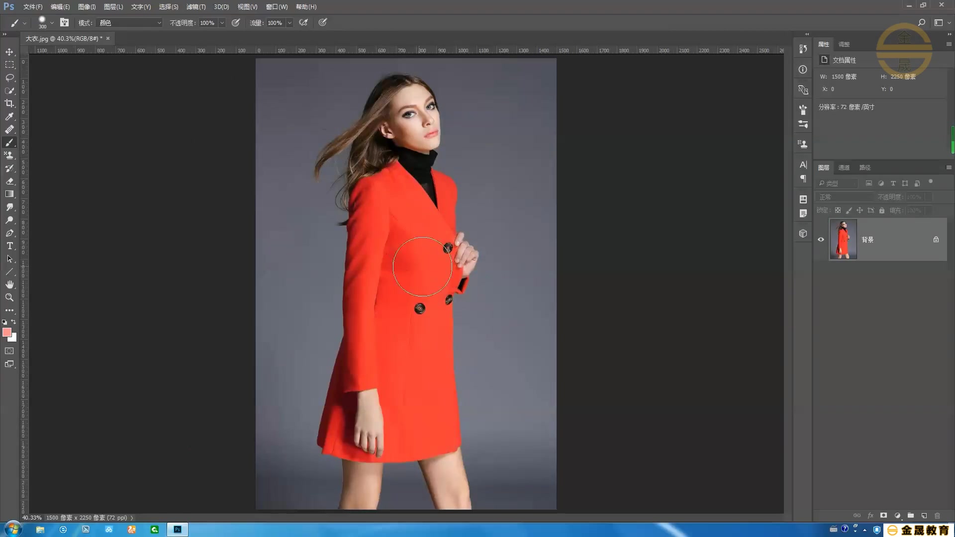Screen dimensions: 955x537
Task: Enable airbrush-style build-up
Action: (x=303, y=22)
